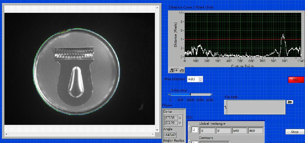This screenshot has width=305, height=143.
Task: Select the hand pan tool below graph
Action: click(x=181, y=70)
